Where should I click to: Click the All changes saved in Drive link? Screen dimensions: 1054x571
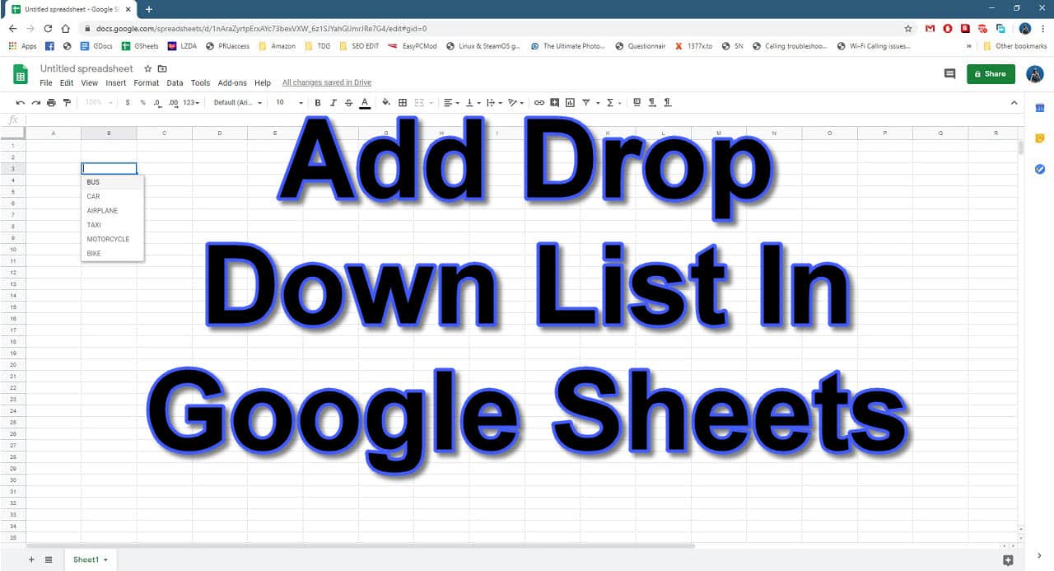click(x=326, y=82)
